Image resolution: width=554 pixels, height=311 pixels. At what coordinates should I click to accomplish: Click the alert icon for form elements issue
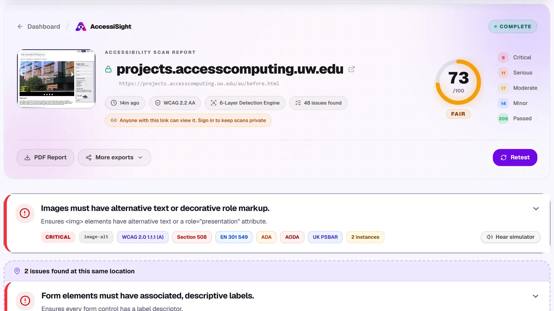click(x=25, y=301)
